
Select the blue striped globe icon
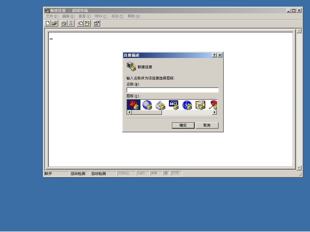(147, 105)
